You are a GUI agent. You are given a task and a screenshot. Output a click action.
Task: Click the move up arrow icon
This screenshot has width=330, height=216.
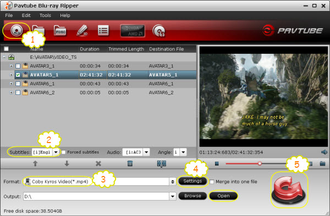pyautogui.click(x=35, y=163)
